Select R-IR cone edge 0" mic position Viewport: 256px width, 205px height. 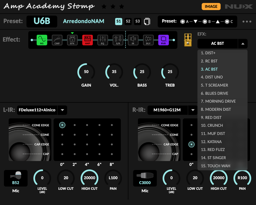click(191, 125)
